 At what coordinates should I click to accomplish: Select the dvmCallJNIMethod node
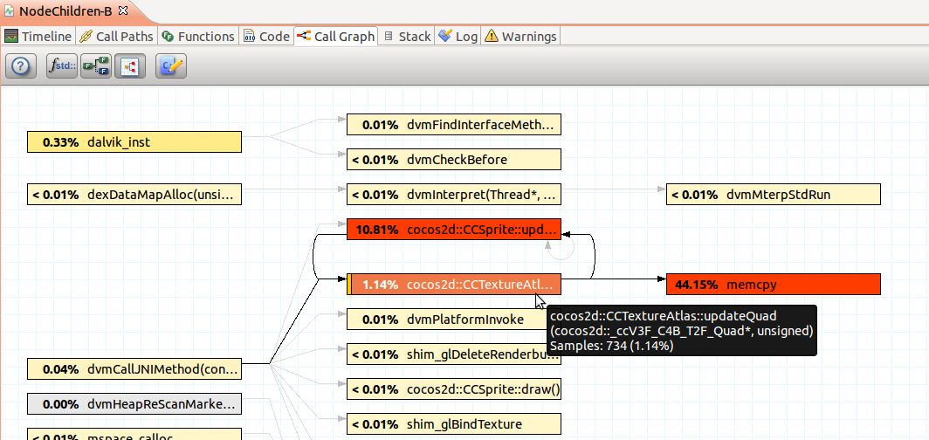[134, 369]
